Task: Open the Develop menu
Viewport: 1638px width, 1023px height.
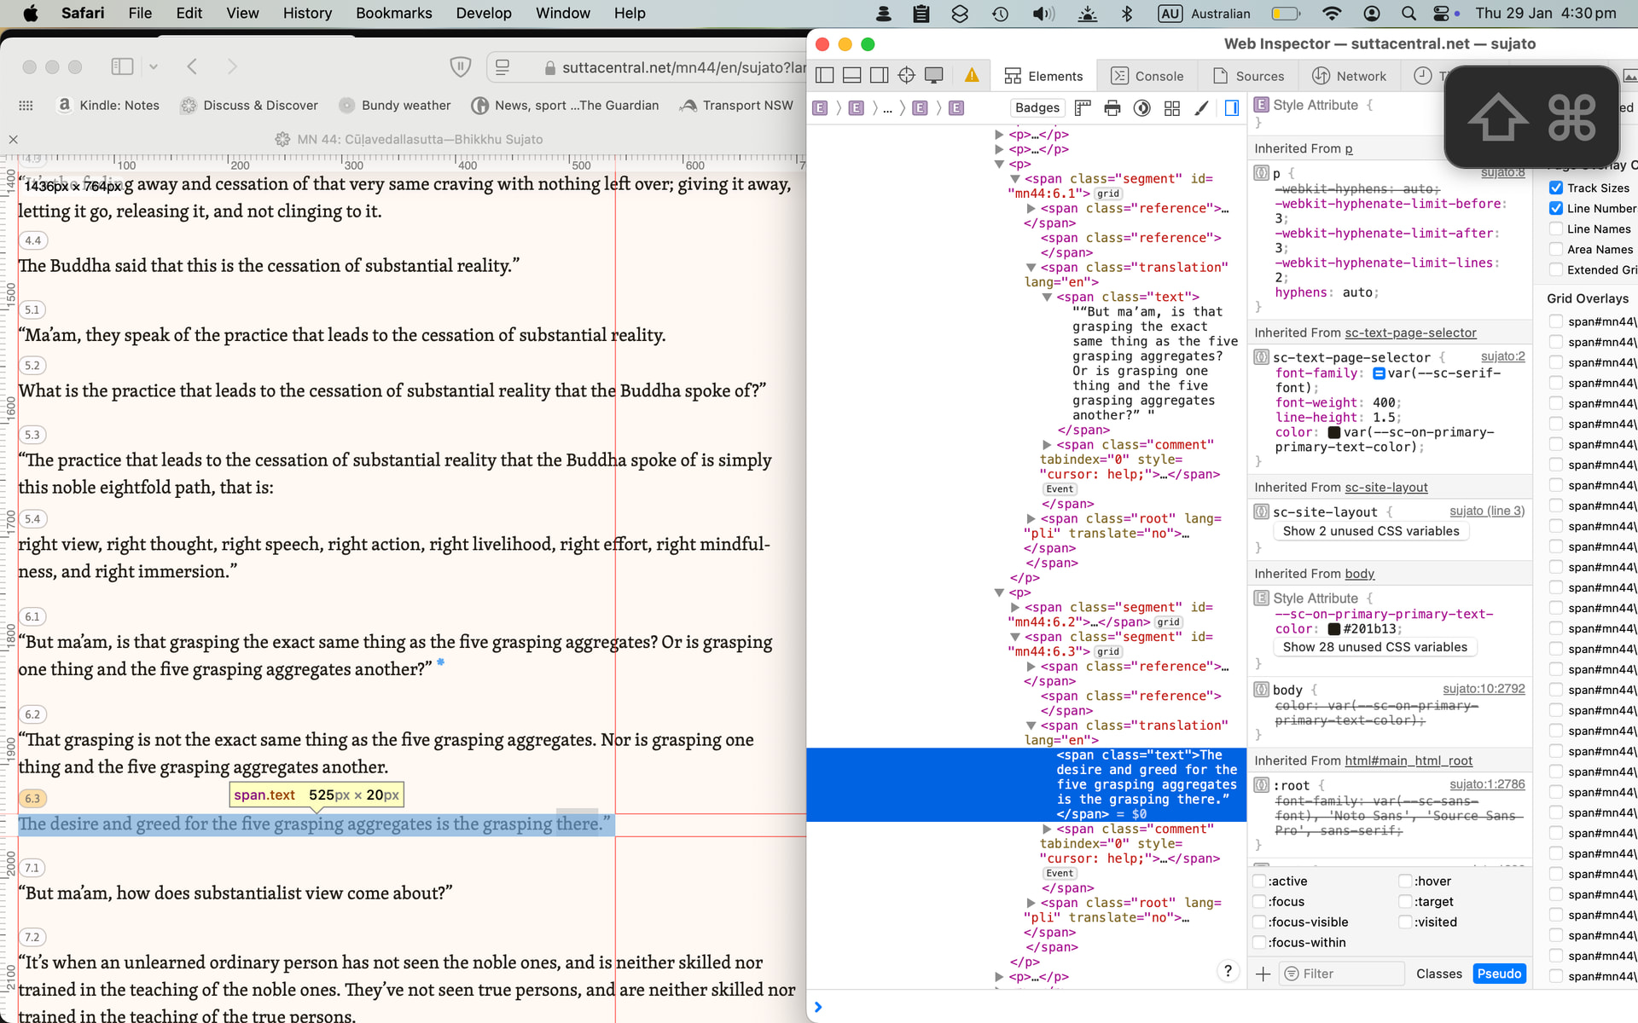Action: [x=483, y=13]
